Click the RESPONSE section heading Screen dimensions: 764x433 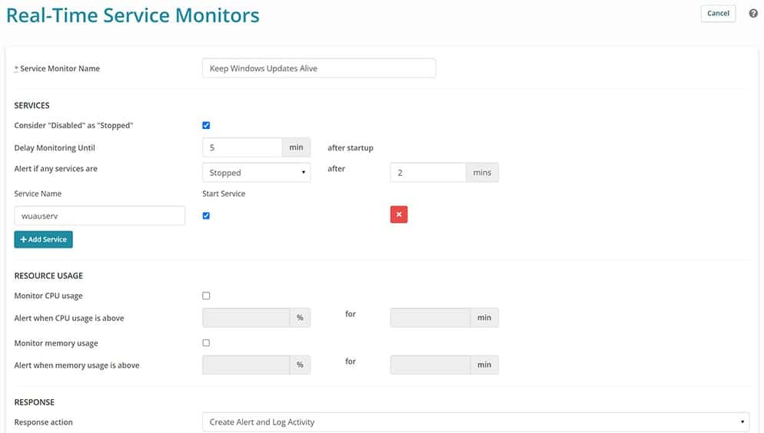pyautogui.click(x=34, y=402)
